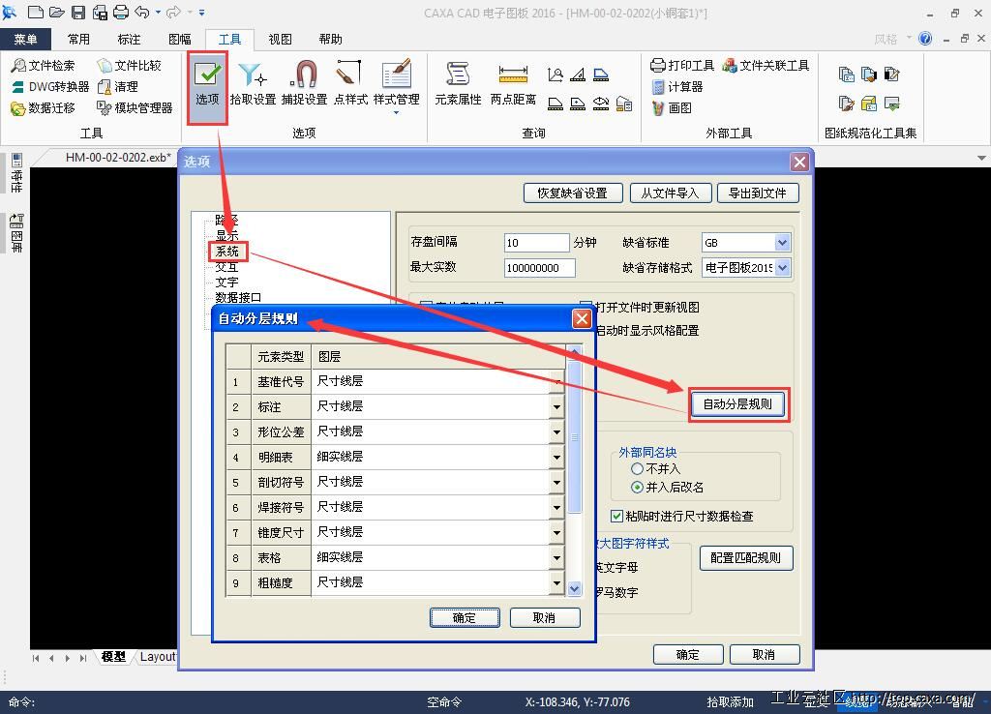Launch the DWG转换器 converter
991x714 pixels.
(50, 86)
